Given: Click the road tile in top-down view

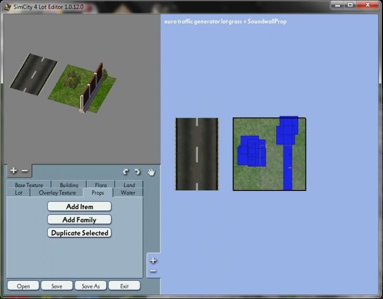Looking at the screenshot, I should pyautogui.click(x=197, y=154).
